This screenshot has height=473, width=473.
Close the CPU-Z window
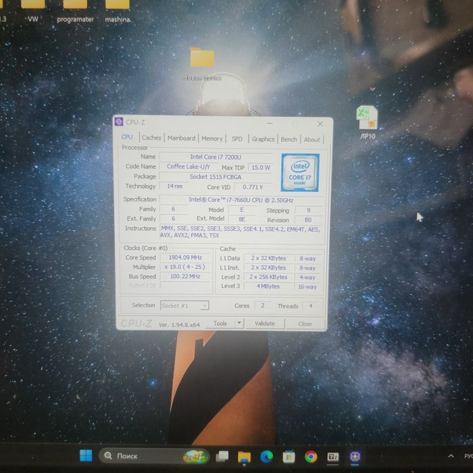(x=320, y=124)
